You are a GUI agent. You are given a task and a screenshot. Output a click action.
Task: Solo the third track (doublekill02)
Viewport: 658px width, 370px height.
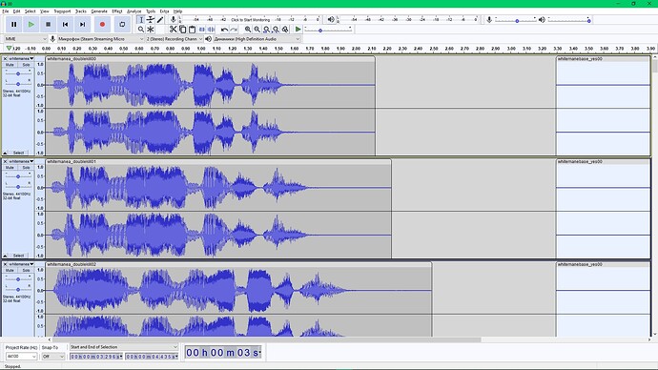pos(26,271)
